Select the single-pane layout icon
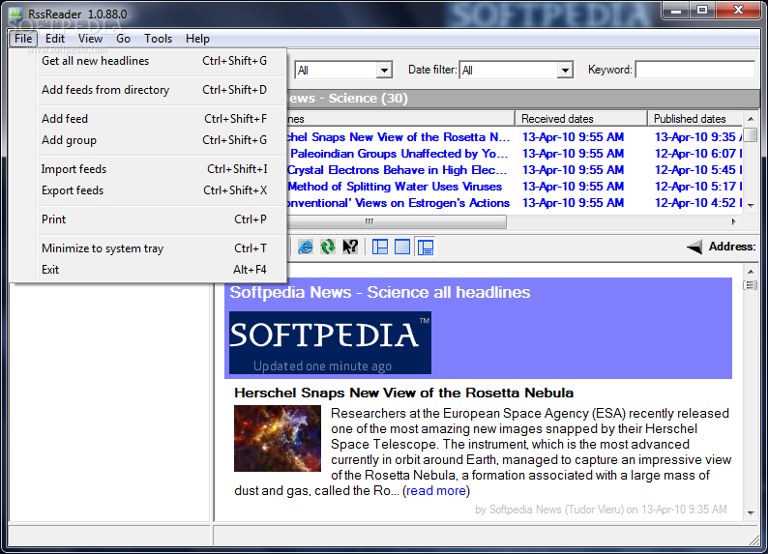This screenshot has width=768, height=554. (x=402, y=247)
